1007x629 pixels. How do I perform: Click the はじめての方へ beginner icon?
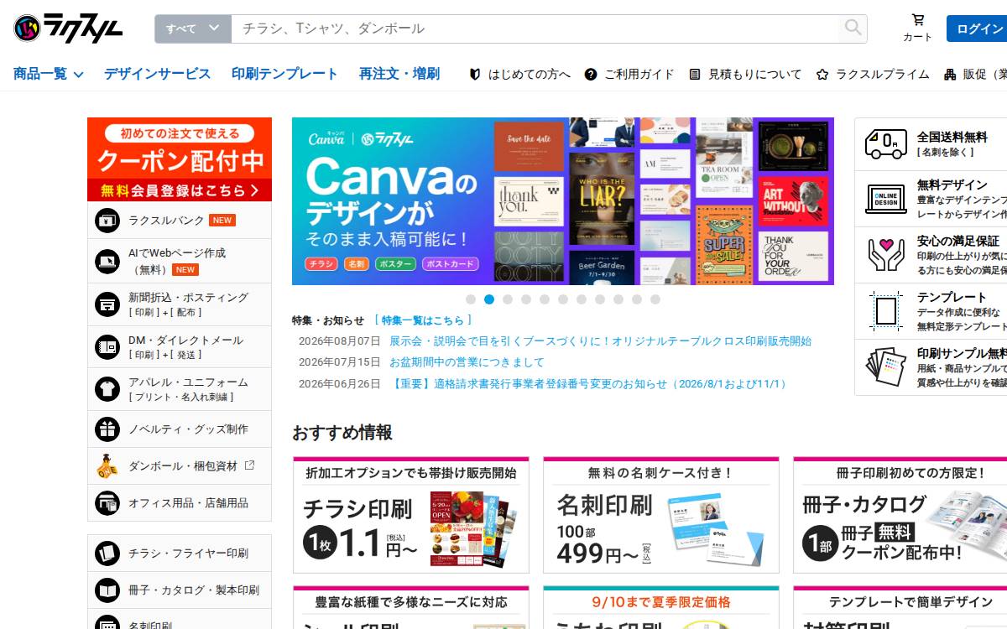tap(475, 74)
